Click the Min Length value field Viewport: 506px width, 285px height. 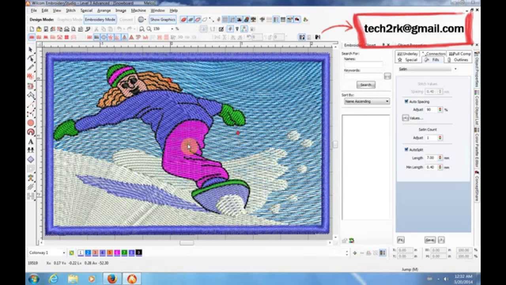coord(431,167)
